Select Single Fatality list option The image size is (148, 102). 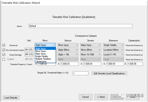45,56
